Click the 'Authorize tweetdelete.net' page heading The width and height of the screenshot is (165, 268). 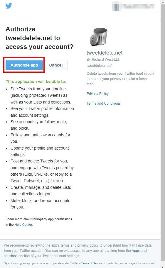click(x=39, y=38)
